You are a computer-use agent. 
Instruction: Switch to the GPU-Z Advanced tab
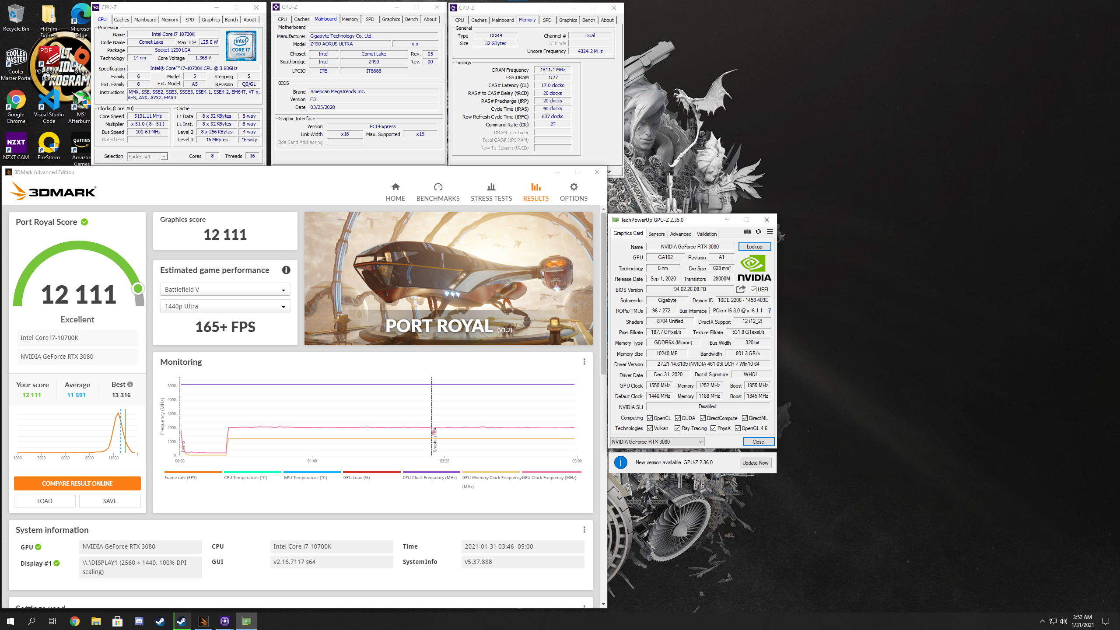[681, 234]
